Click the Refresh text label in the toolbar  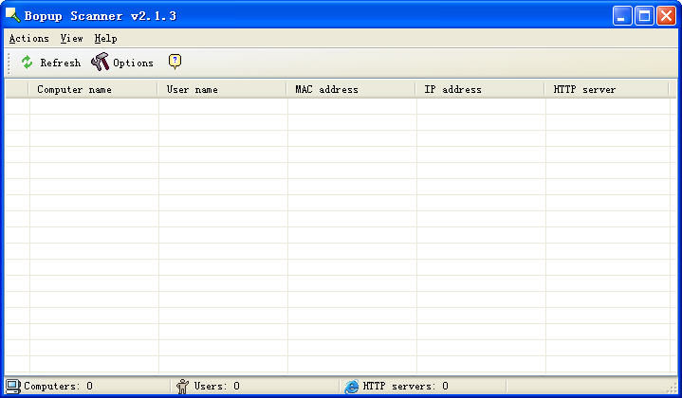tap(61, 63)
